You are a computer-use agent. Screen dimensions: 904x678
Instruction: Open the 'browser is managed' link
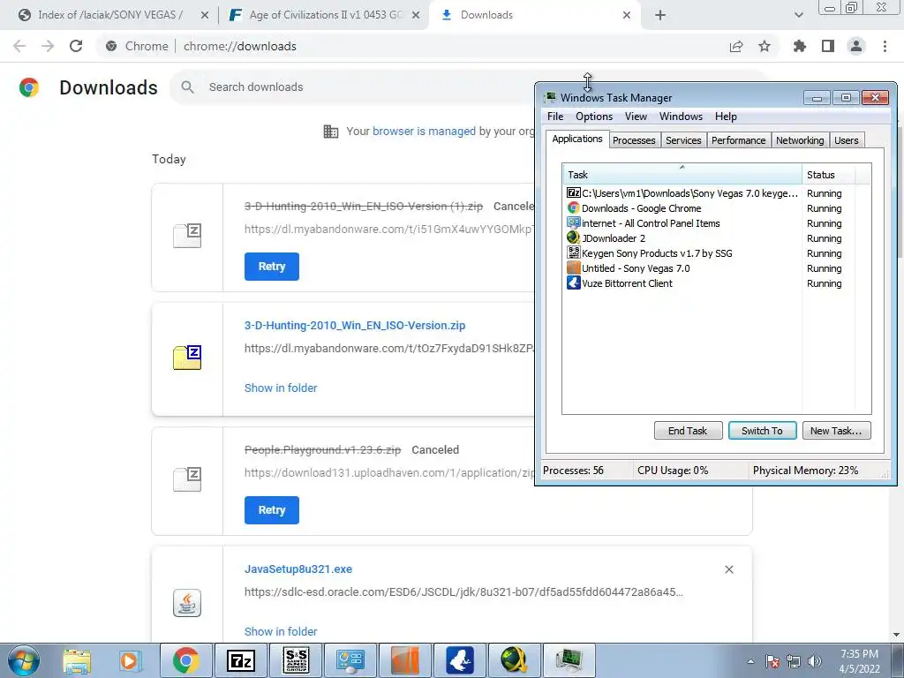pyautogui.click(x=424, y=132)
